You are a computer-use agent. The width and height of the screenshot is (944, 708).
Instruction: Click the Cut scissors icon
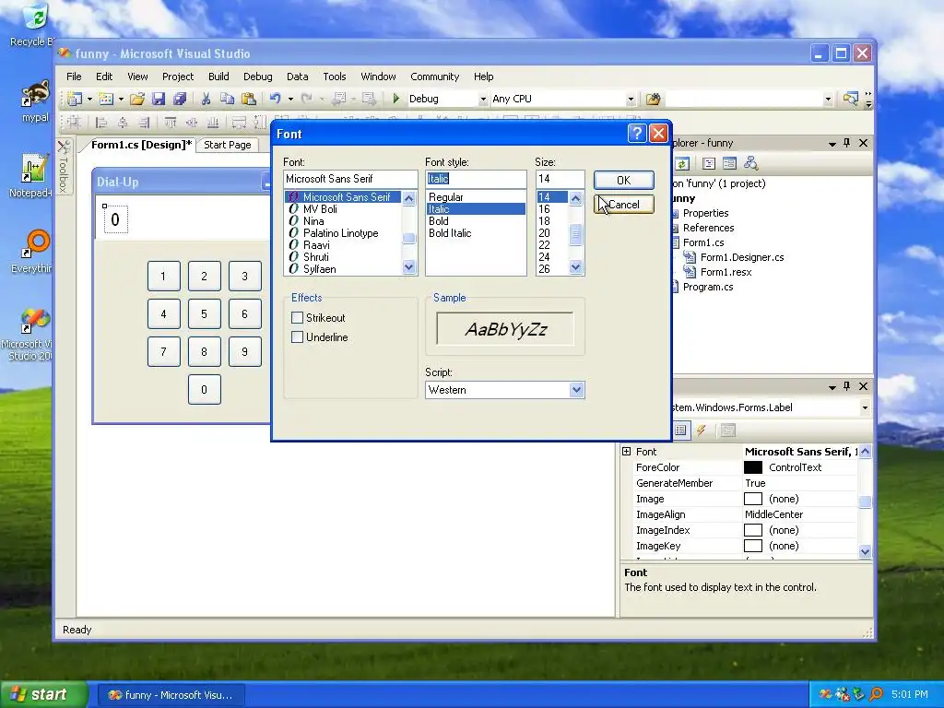click(x=206, y=99)
